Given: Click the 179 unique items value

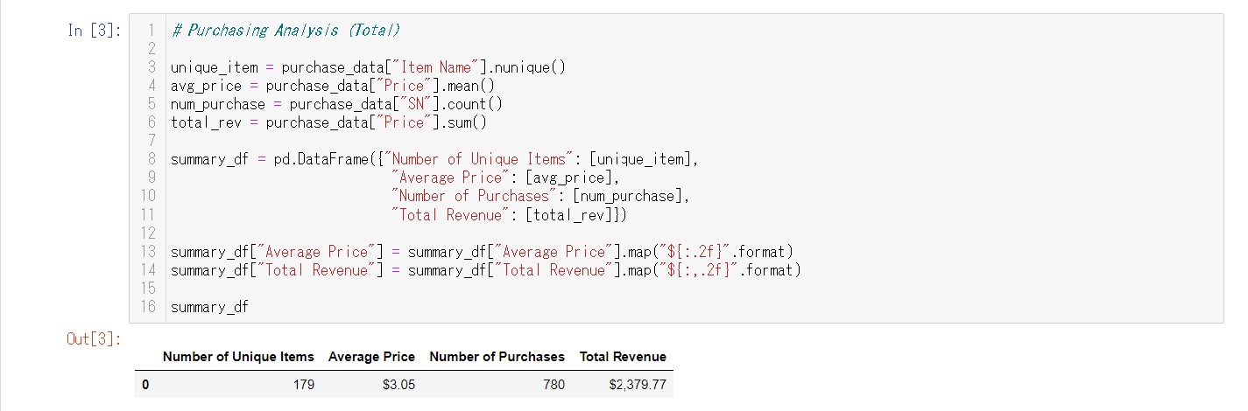Looking at the screenshot, I should point(304,385).
